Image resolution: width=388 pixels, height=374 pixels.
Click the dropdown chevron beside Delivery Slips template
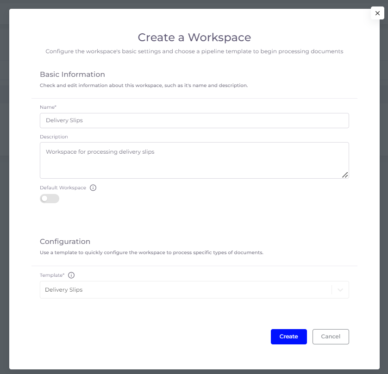pyautogui.click(x=340, y=289)
